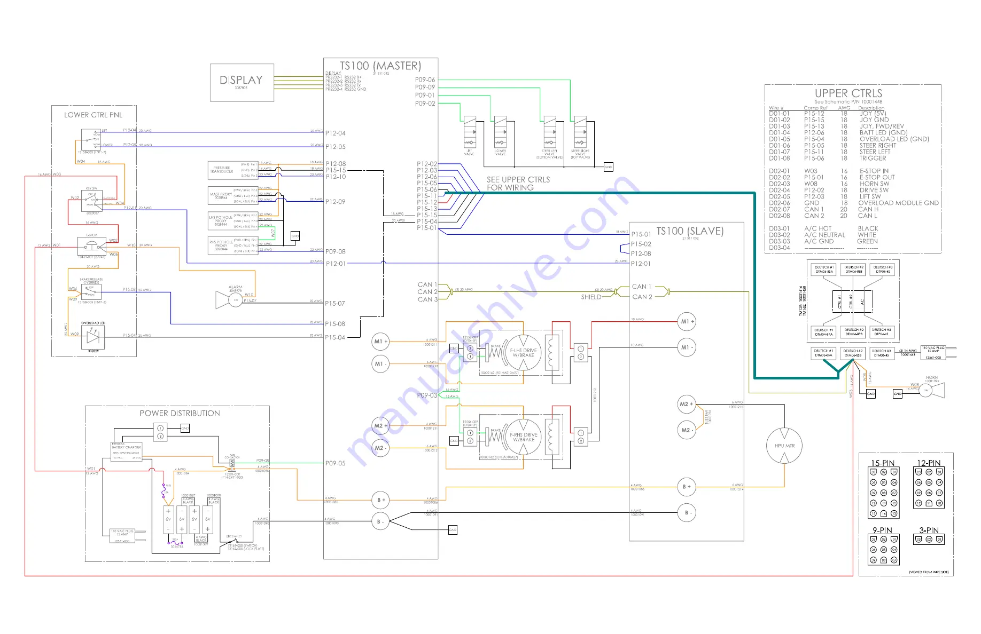Screen dimensions: 981x634
Task: Click the DEUTSCH #1 DTM04-8PA connector box
Action: [824, 332]
